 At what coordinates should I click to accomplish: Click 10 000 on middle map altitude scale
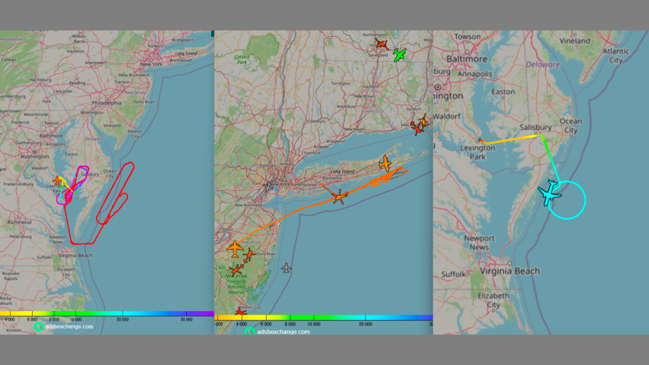point(313,324)
